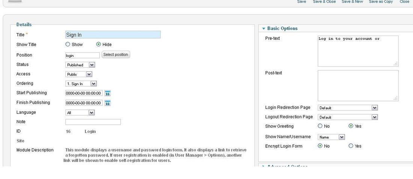Open Finish Publishing calendar picker icon
This screenshot has width=413, height=179.
(107, 103)
